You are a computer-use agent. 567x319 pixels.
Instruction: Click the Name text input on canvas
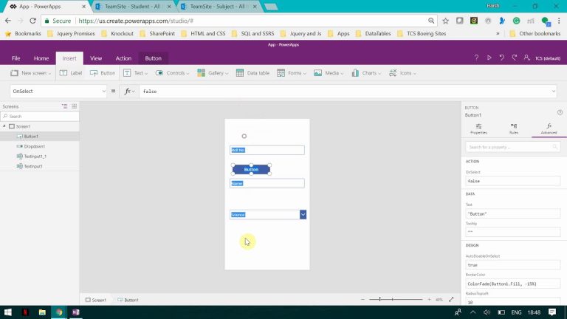tap(267, 183)
